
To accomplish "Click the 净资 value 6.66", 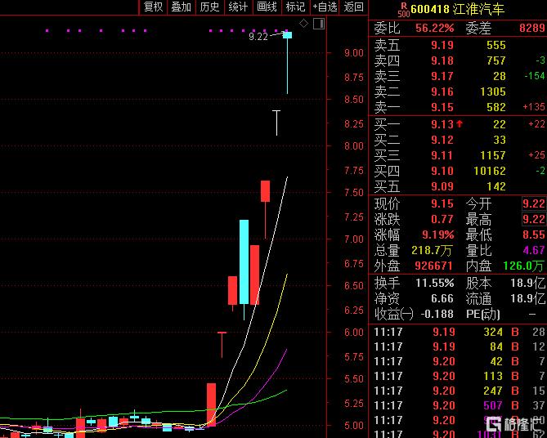I will point(442,298).
